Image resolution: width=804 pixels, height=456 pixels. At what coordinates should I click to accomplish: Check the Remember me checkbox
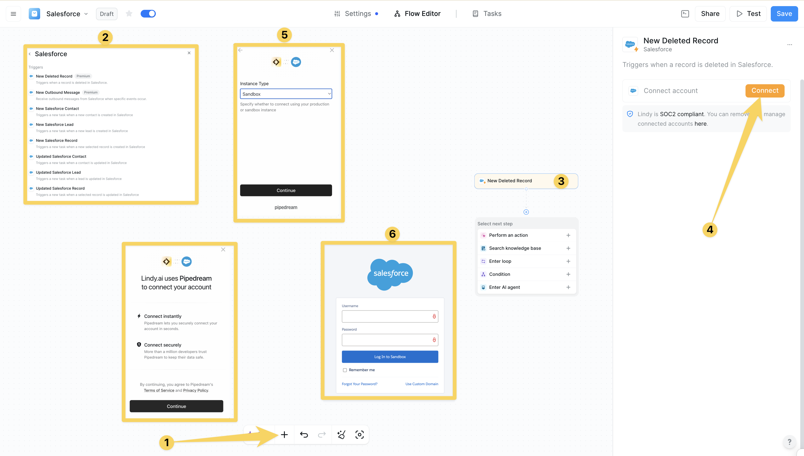[x=345, y=370]
